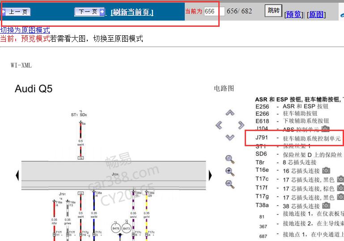344x241 pixels.
Task: Switch to original mode via 切换为原图模式
Action: pyautogui.click(x=25, y=30)
